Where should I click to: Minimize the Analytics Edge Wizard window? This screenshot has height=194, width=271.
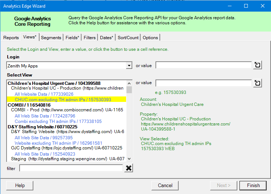[230, 6]
